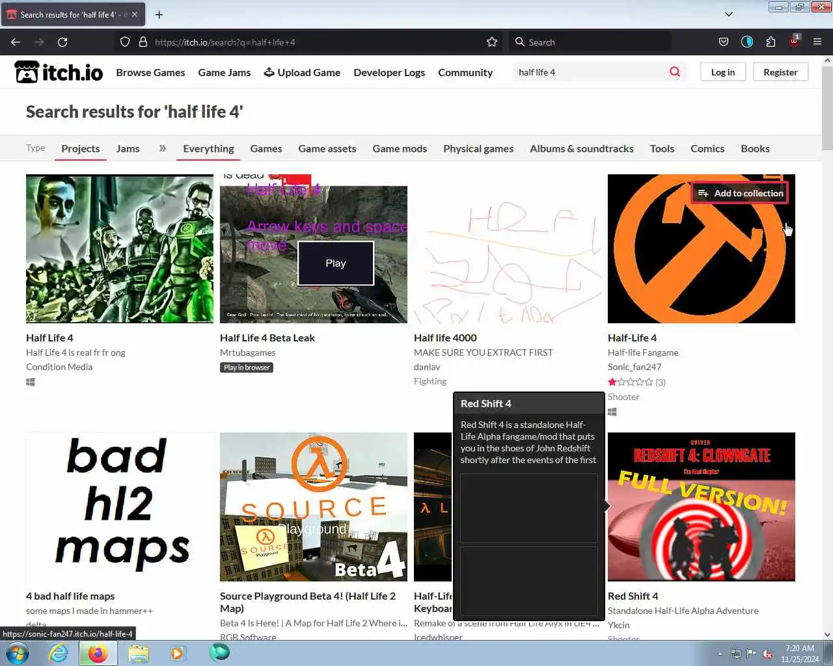Close the Search results browser tab
The height and width of the screenshot is (666, 833).
pos(135,14)
